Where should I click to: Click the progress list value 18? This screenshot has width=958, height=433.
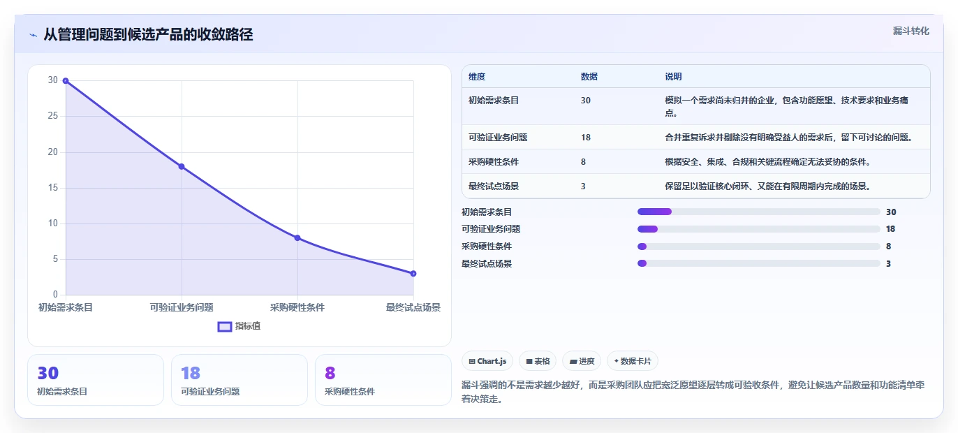[891, 229]
